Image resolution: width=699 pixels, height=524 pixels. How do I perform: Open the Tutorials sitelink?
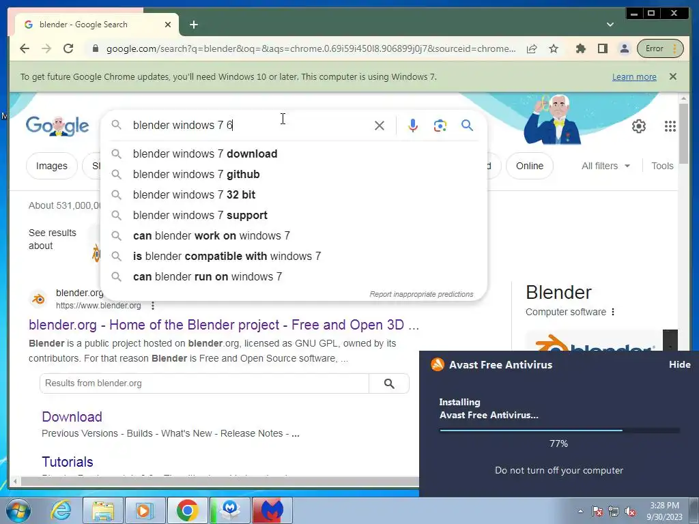click(x=68, y=462)
